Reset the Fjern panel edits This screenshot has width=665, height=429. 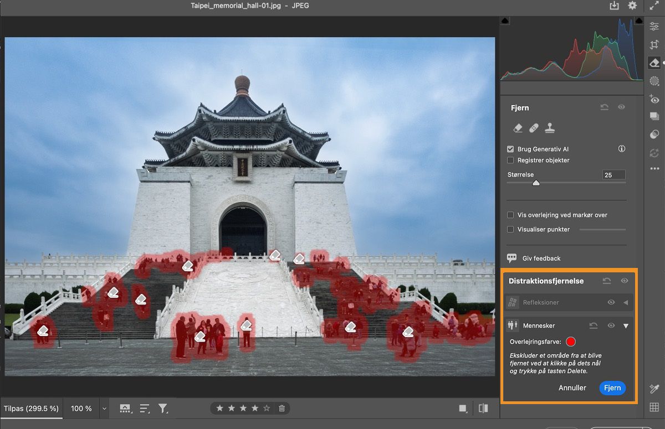[605, 107]
